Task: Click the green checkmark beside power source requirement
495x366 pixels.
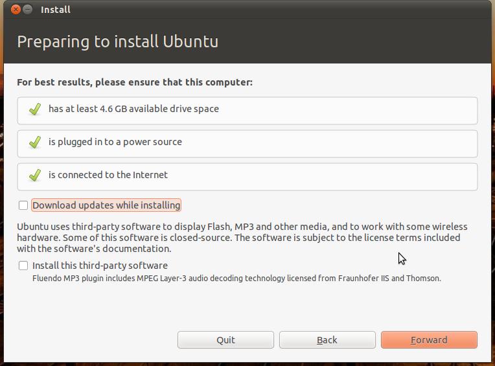Action: [35, 143]
